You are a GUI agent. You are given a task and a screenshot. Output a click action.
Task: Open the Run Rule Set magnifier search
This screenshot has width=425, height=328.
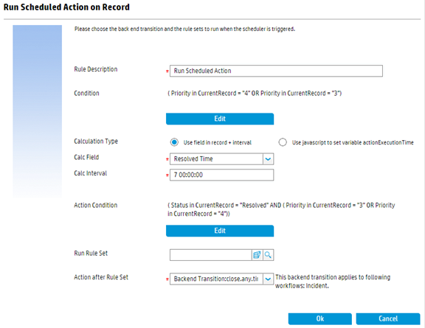[x=268, y=255]
